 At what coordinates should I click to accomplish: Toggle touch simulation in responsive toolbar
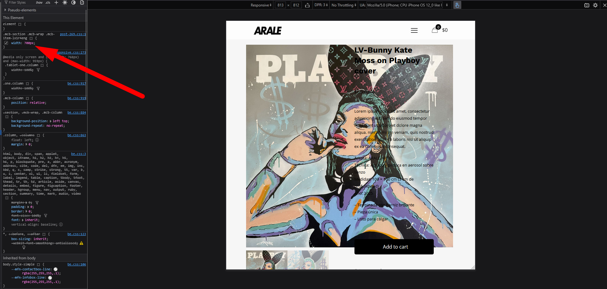tap(457, 5)
